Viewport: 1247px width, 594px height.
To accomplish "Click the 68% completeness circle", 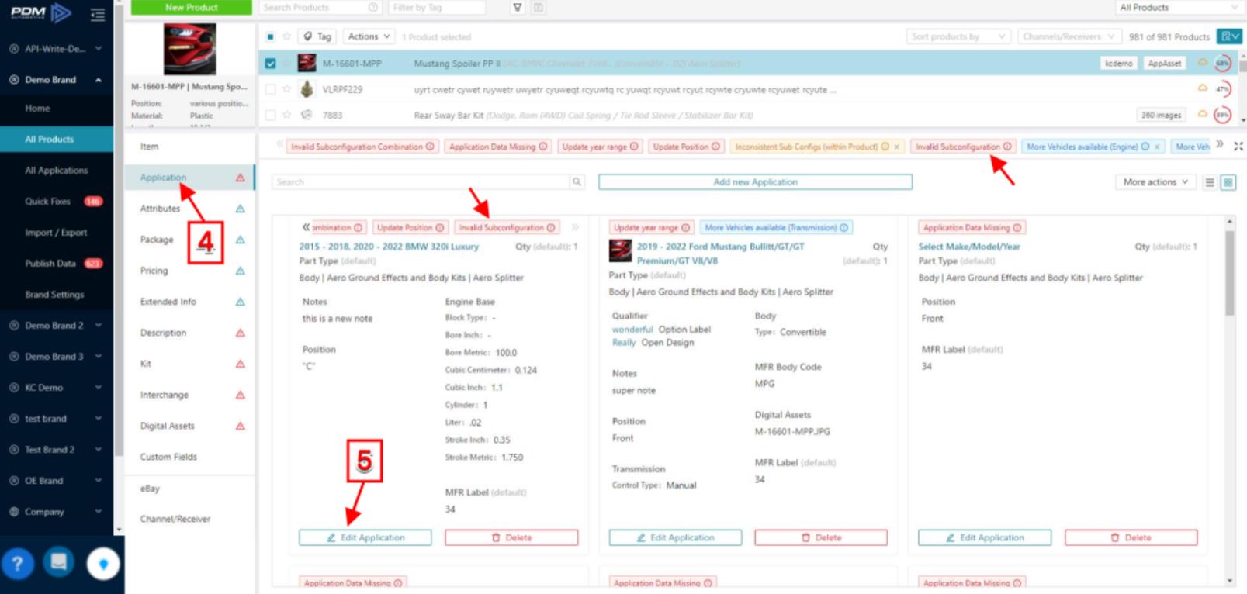I will [1223, 64].
